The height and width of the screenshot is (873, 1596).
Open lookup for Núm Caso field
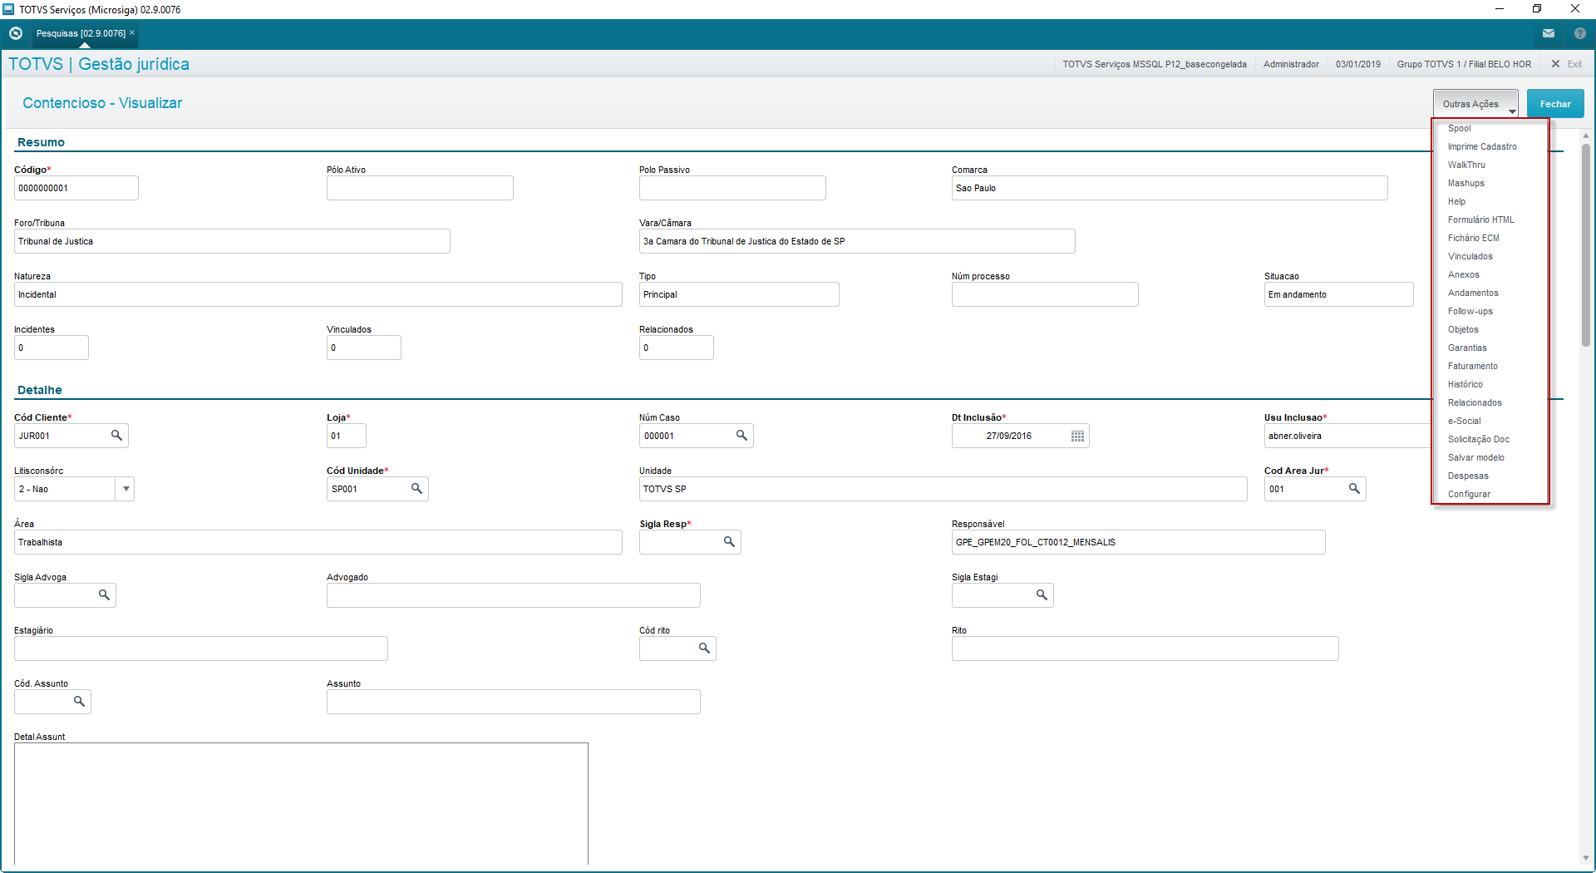(741, 436)
